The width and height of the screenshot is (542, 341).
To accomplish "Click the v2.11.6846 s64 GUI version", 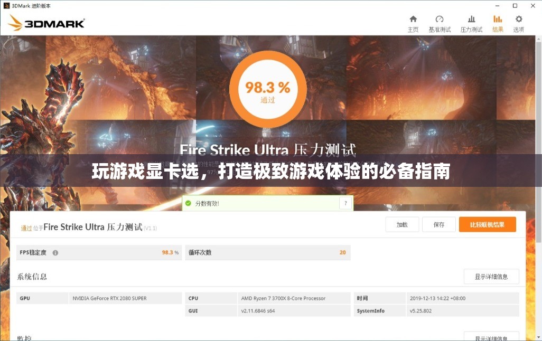I will tap(258, 310).
